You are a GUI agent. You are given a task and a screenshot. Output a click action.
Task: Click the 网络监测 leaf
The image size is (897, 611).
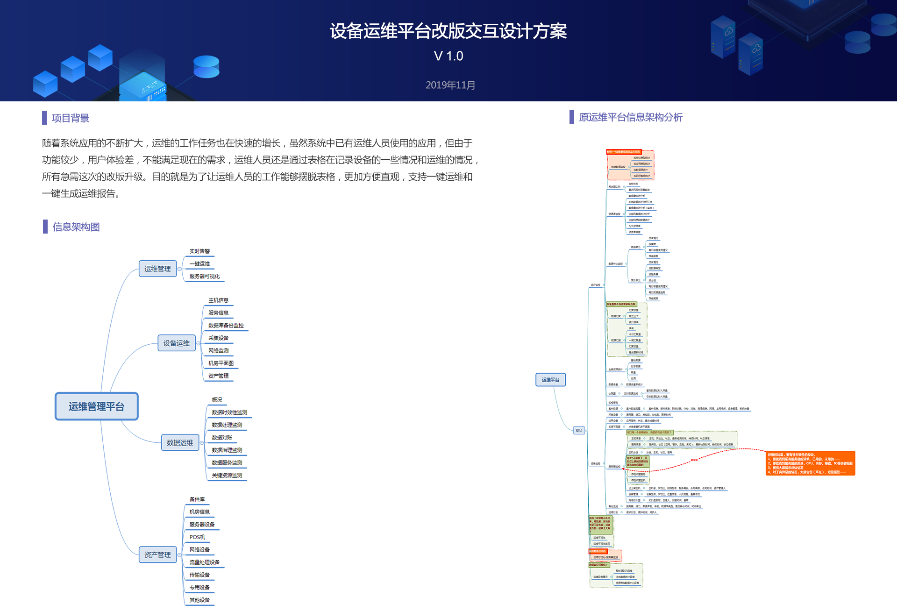tap(218, 351)
